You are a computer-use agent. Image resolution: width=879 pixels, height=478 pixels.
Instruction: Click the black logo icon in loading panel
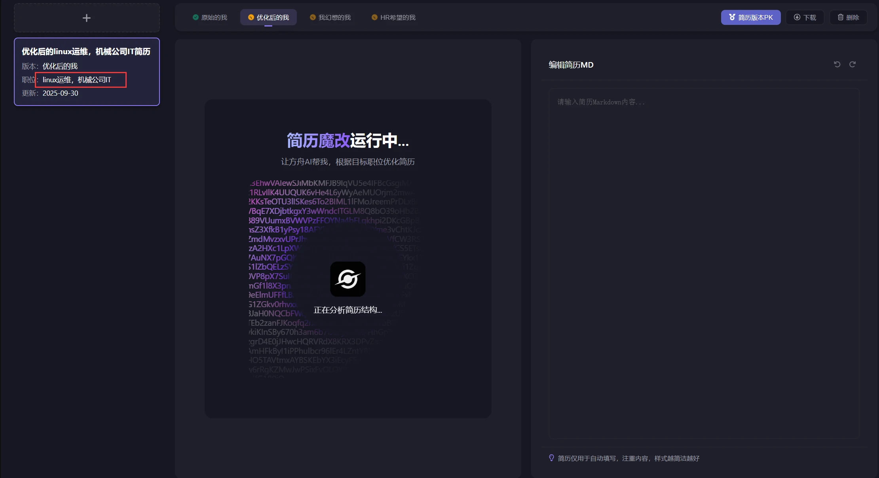[347, 279]
